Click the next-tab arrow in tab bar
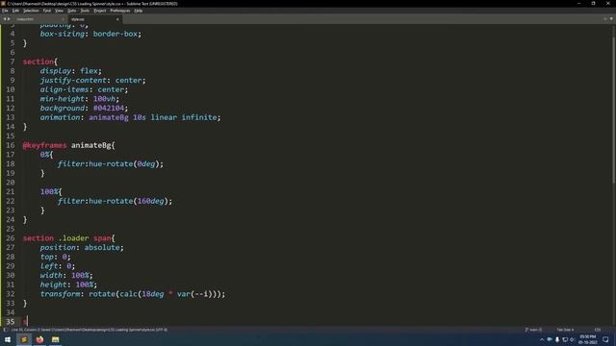Image resolution: width=616 pixels, height=346 pixels. (x=9, y=19)
